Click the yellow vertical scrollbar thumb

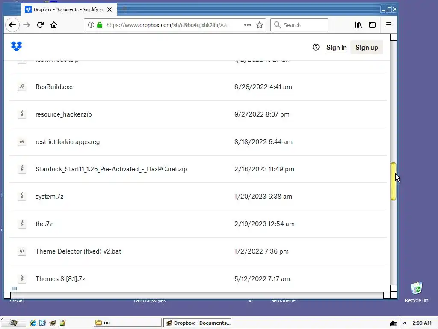click(x=394, y=181)
